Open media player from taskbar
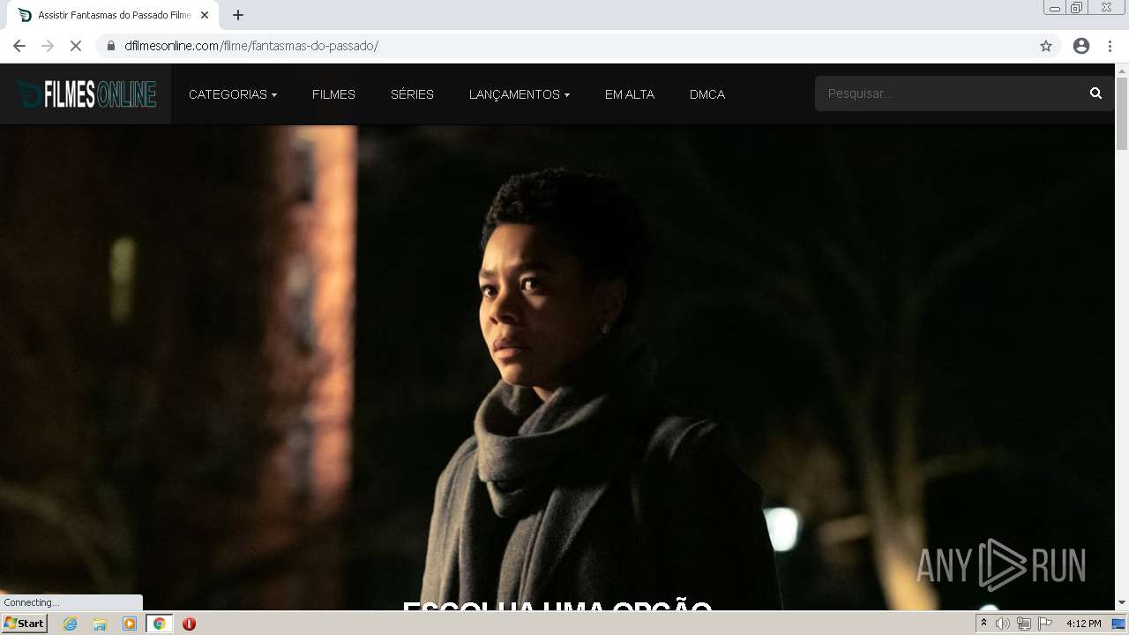This screenshot has width=1129, height=635. (130, 624)
